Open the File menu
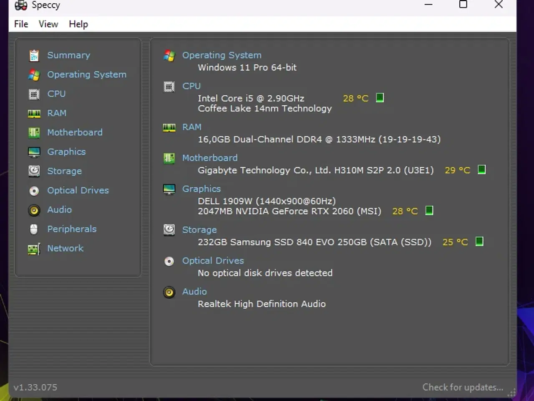The height and width of the screenshot is (401, 534). click(20, 24)
